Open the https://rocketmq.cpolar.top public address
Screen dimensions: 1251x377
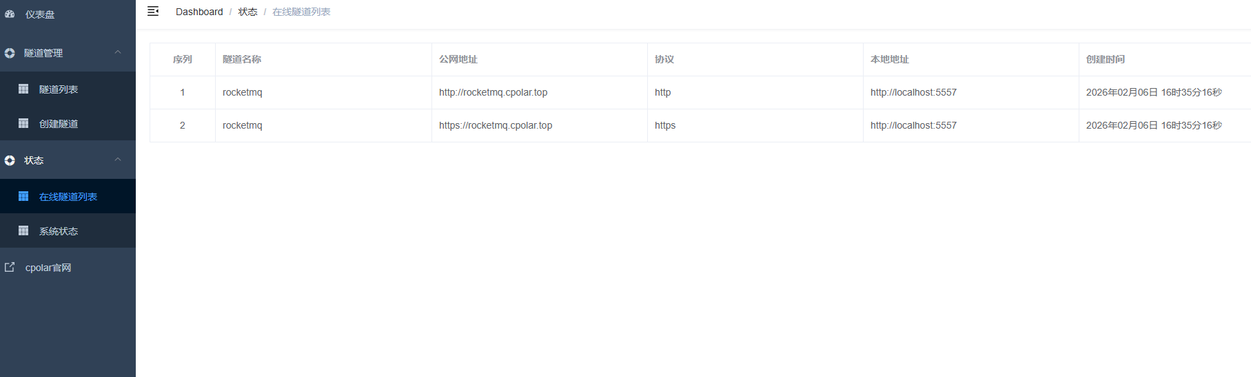tap(495, 125)
